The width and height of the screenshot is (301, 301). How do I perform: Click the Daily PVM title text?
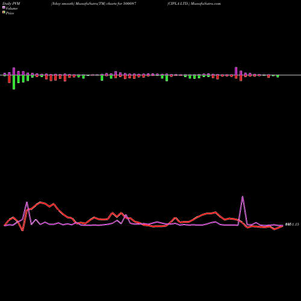11,4
